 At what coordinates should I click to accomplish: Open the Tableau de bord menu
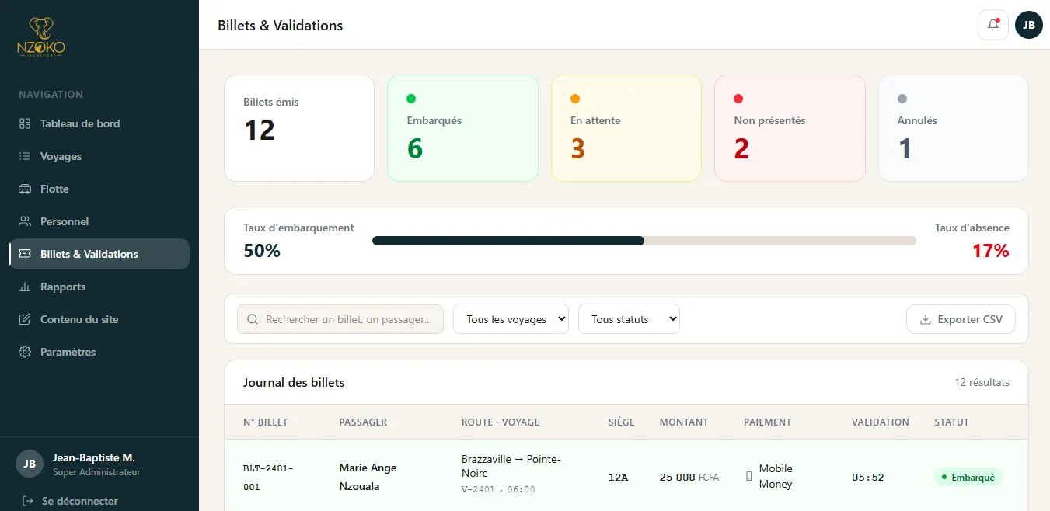(99, 123)
